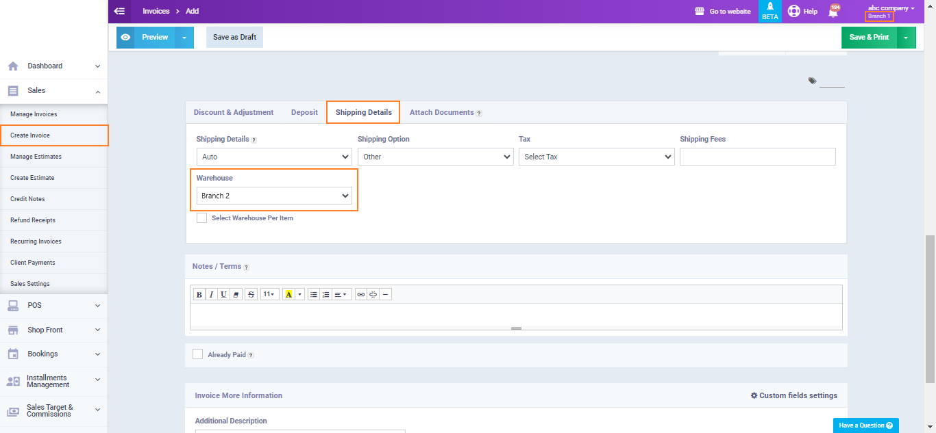Click the tag icon above the tabs
The height and width of the screenshot is (433, 936).
tap(812, 81)
